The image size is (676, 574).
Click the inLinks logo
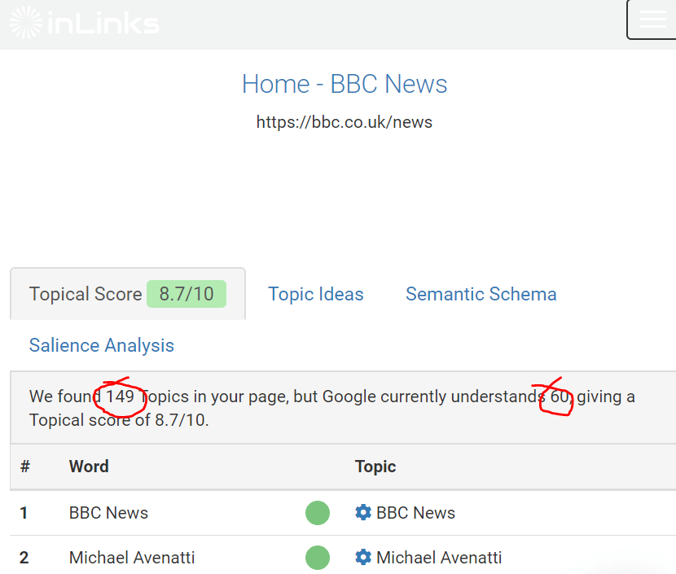point(85,23)
